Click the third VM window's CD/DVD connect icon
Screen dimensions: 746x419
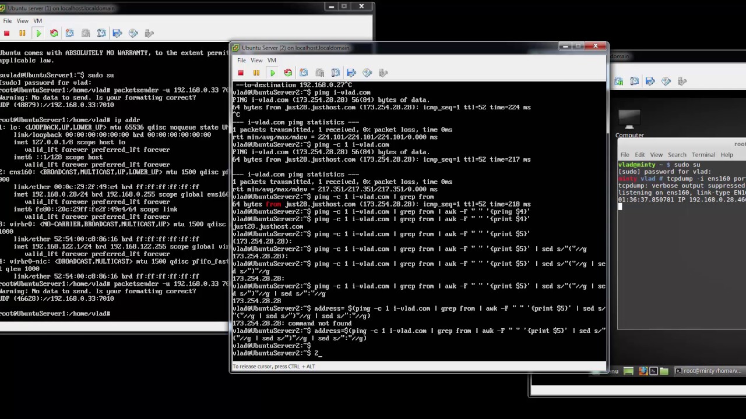pyautogui.click(x=666, y=81)
